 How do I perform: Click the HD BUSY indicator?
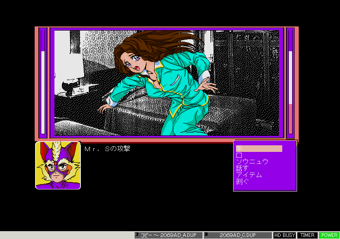pos(285,235)
